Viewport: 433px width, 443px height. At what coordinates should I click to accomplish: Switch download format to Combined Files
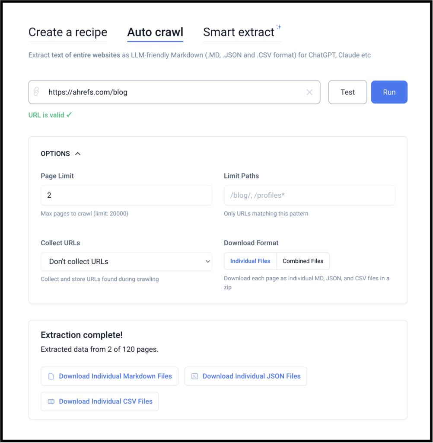[x=302, y=261]
